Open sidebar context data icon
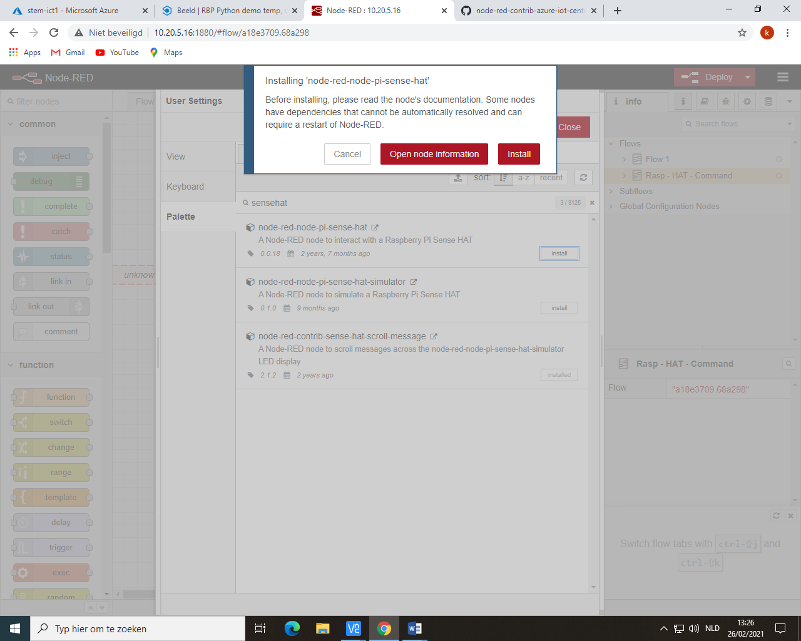The width and height of the screenshot is (801, 641). click(768, 101)
